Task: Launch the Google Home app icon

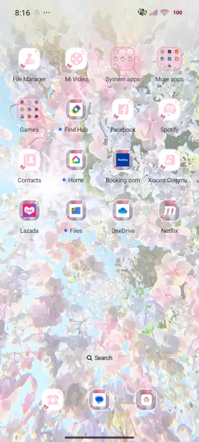Action: (x=76, y=160)
